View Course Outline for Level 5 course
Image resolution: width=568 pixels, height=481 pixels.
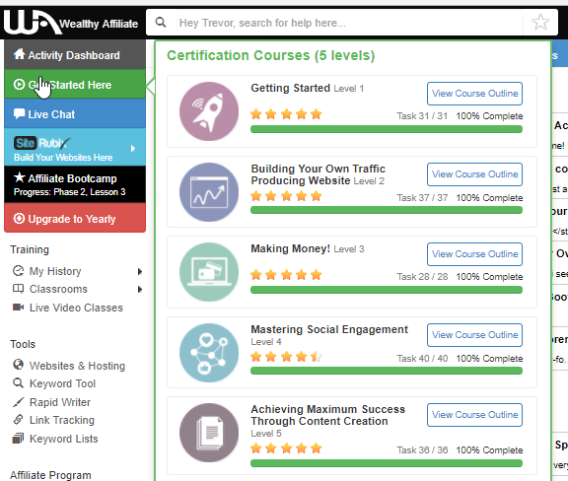(x=474, y=415)
